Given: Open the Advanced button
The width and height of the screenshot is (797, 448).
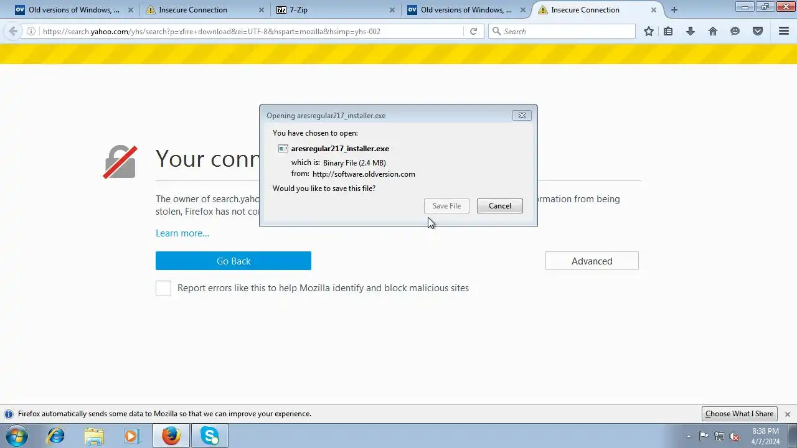Looking at the screenshot, I should pos(592,261).
